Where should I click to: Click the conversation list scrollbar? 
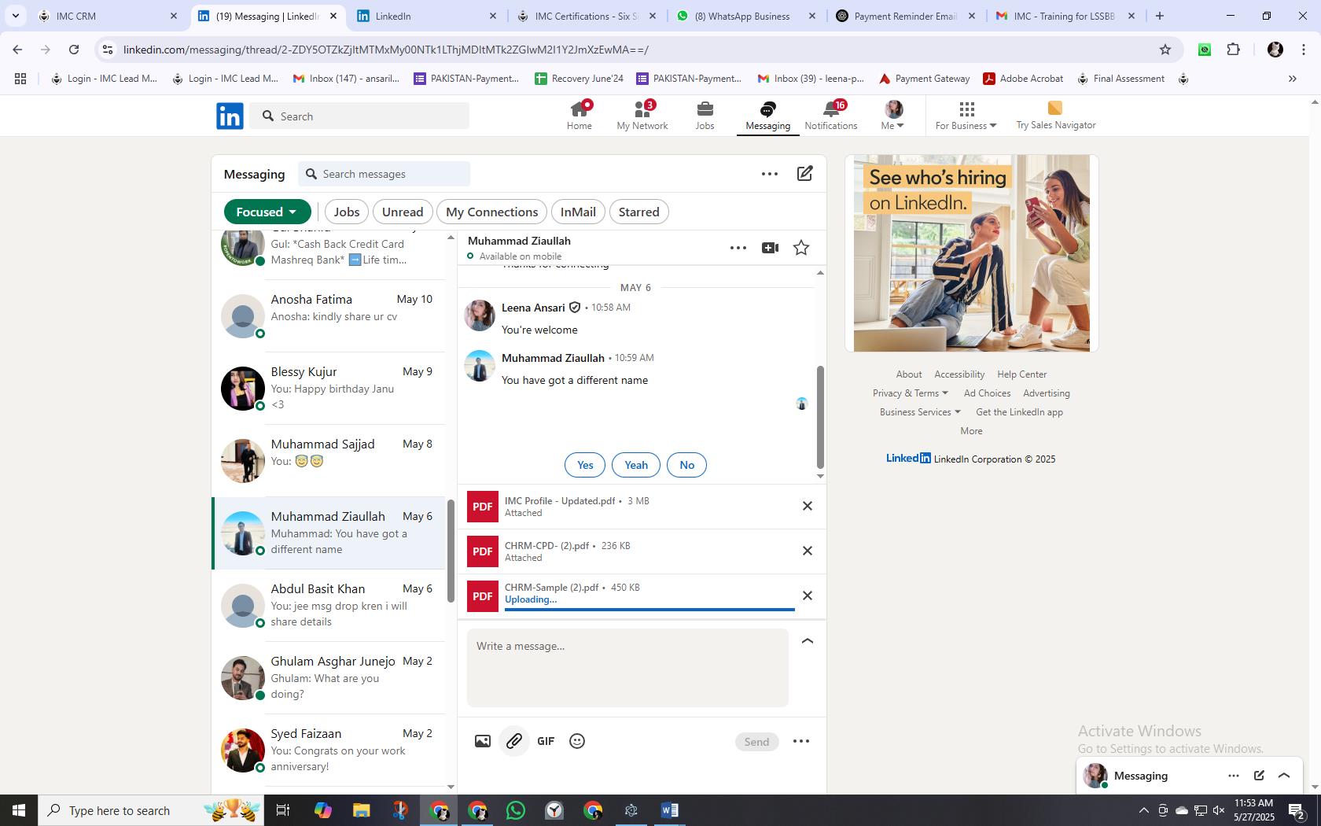(451, 551)
